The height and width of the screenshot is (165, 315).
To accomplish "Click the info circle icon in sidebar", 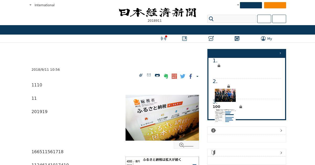I will click(213, 130).
